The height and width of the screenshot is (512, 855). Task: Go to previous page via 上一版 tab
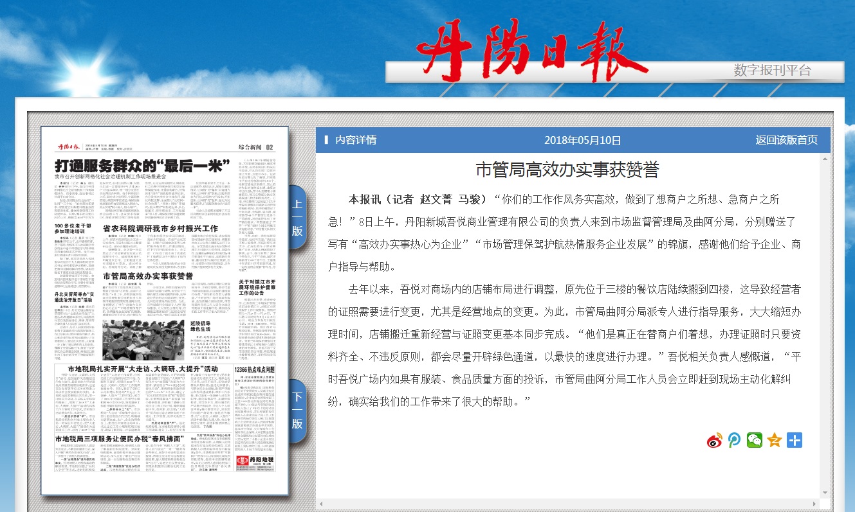(x=297, y=218)
